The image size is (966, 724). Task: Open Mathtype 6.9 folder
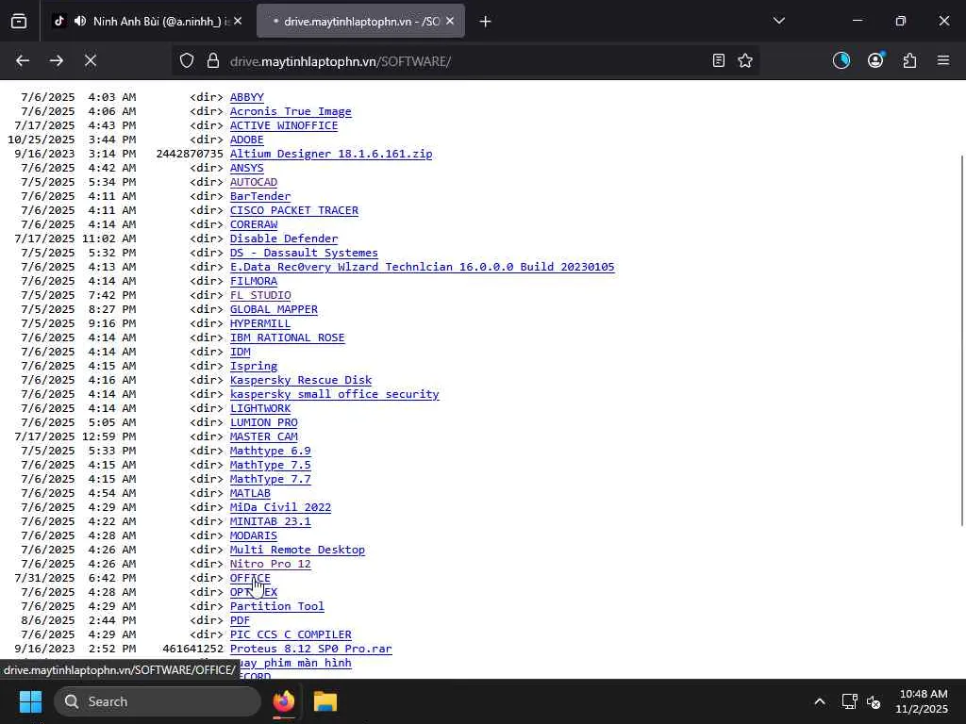(x=270, y=452)
